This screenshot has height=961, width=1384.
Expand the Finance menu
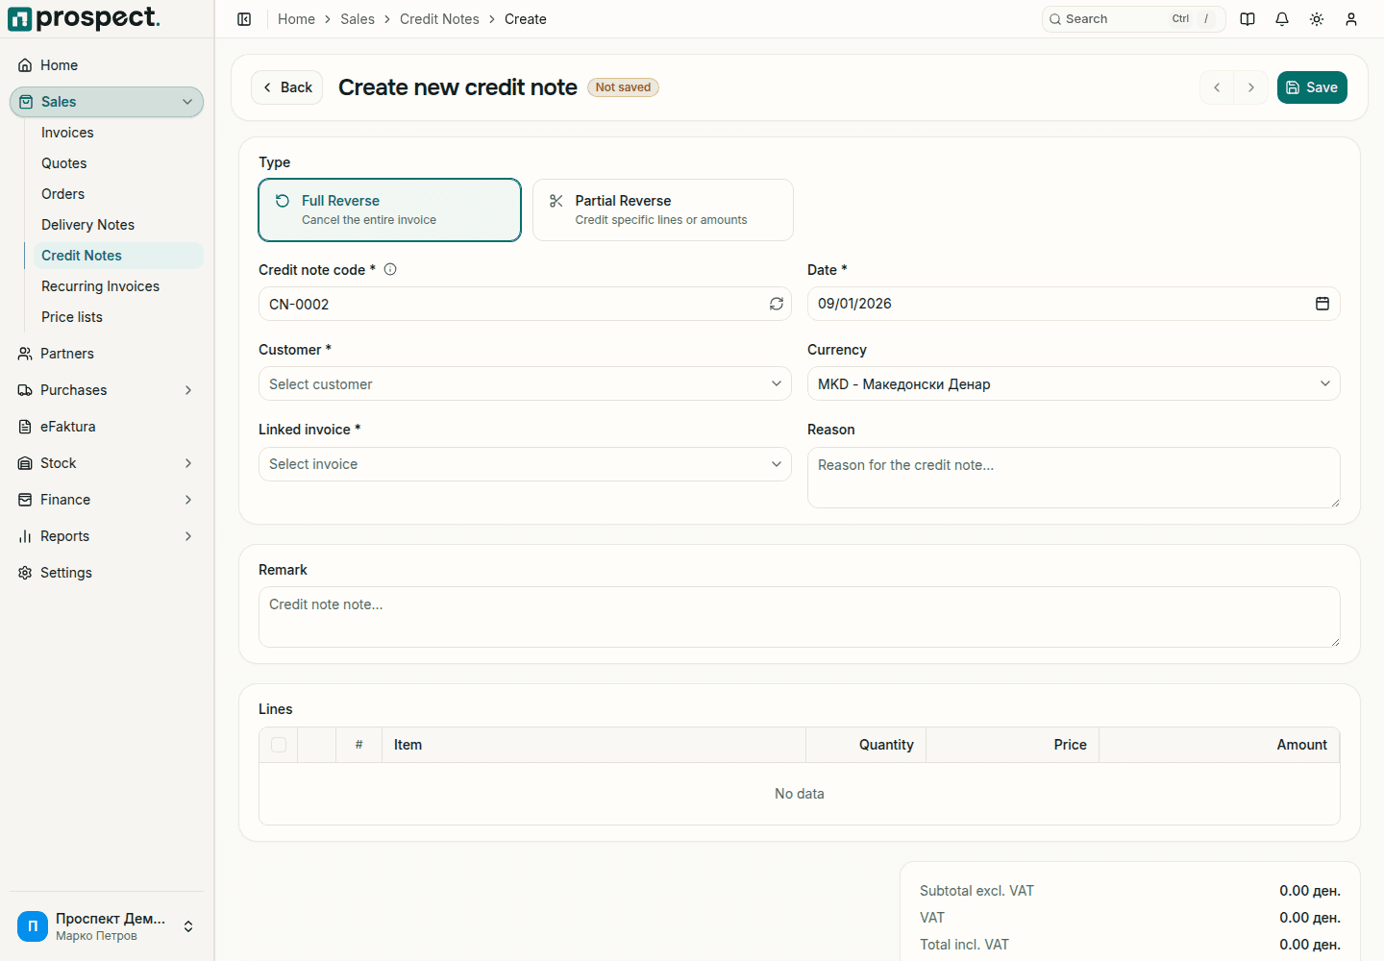click(x=107, y=500)
